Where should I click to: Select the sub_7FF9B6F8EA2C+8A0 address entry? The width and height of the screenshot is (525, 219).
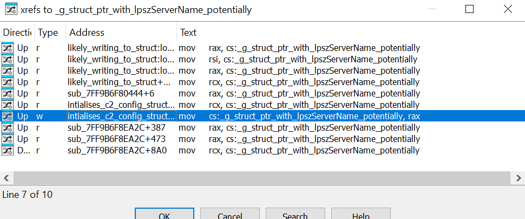(117, 150)
